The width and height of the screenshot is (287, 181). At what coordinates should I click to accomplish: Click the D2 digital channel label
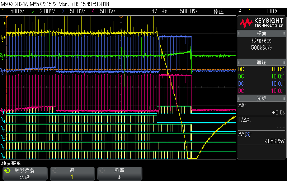coord(3,138)
